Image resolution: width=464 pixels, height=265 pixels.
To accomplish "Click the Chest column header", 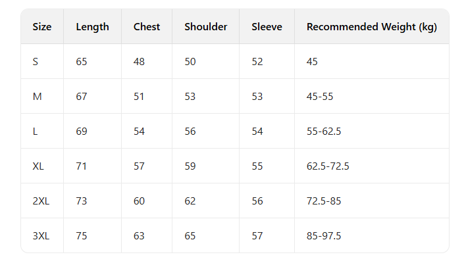I will point(146,27).
